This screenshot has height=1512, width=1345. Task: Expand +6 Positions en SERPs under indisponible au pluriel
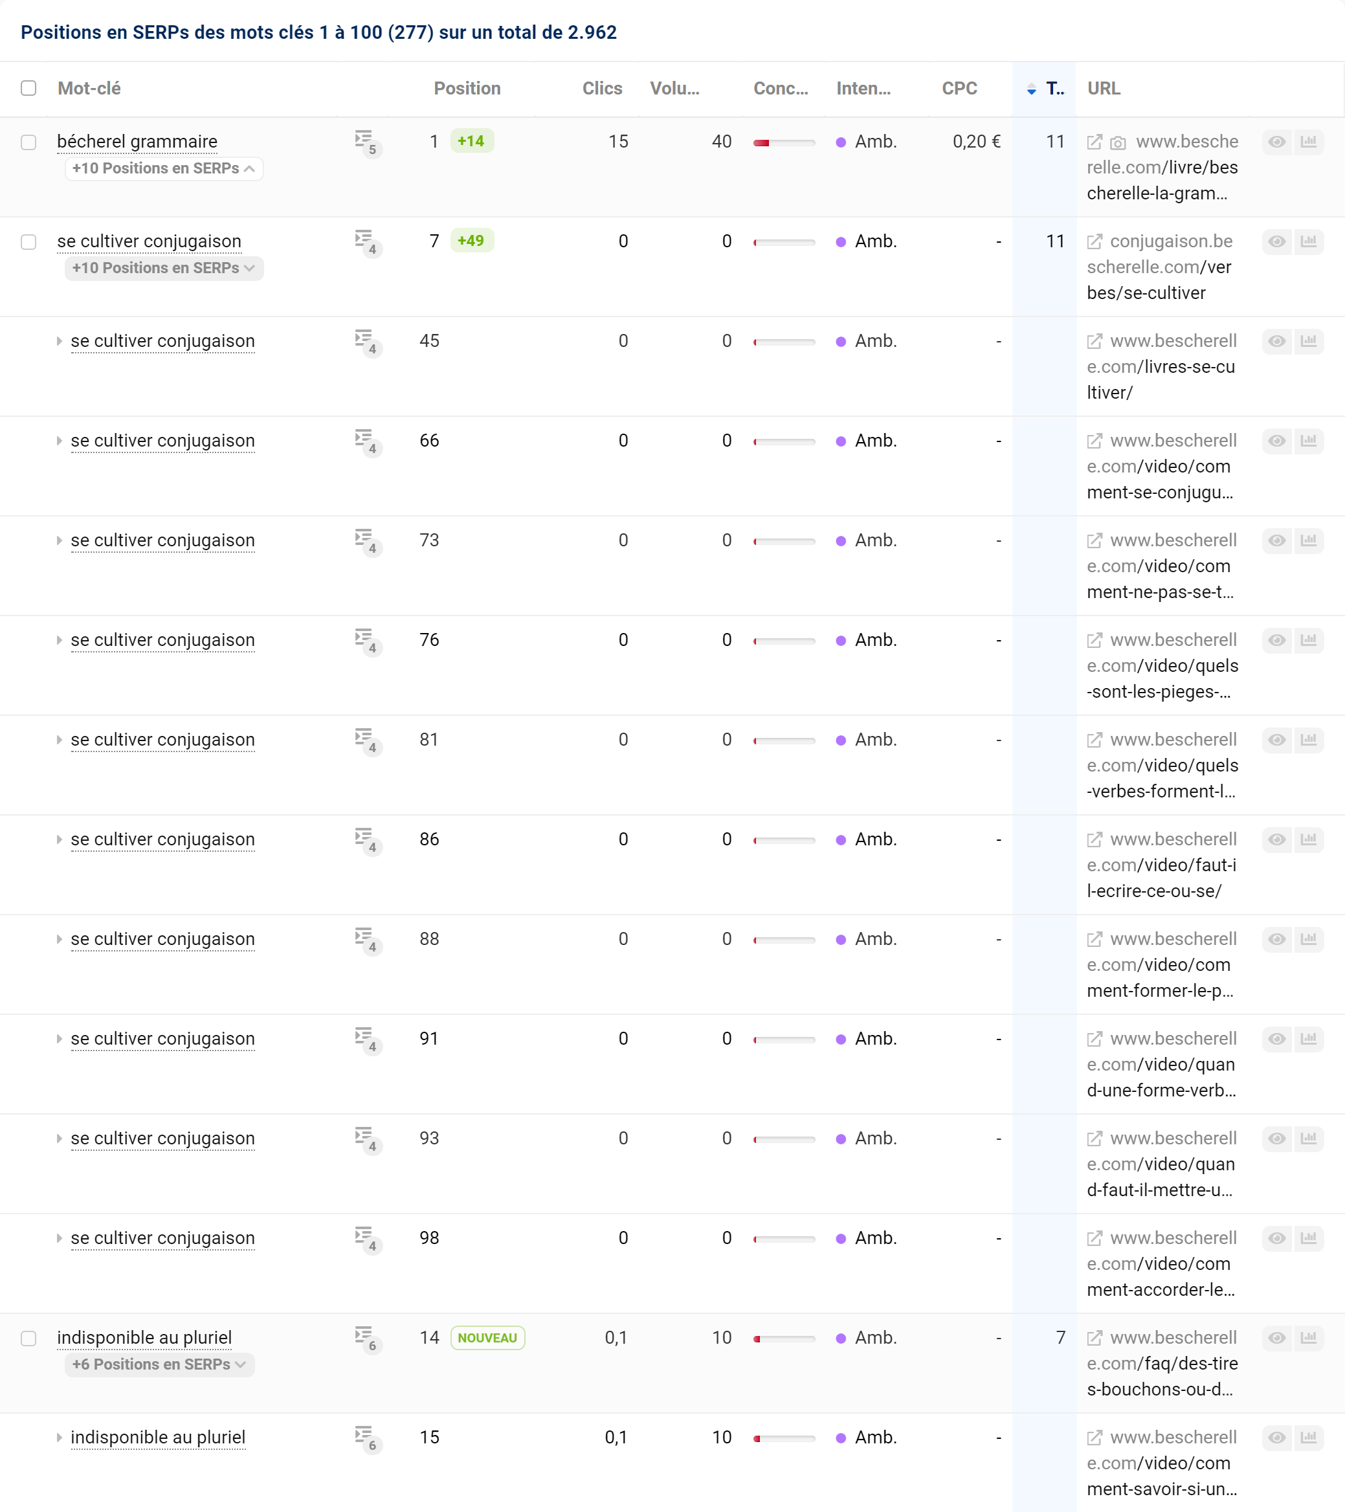tap(160, 1365)
